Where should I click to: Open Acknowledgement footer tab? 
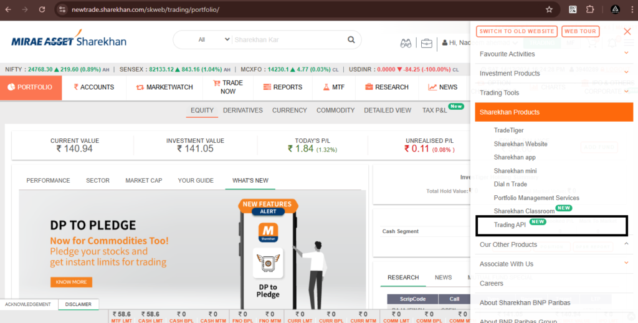tap(27, 304)
